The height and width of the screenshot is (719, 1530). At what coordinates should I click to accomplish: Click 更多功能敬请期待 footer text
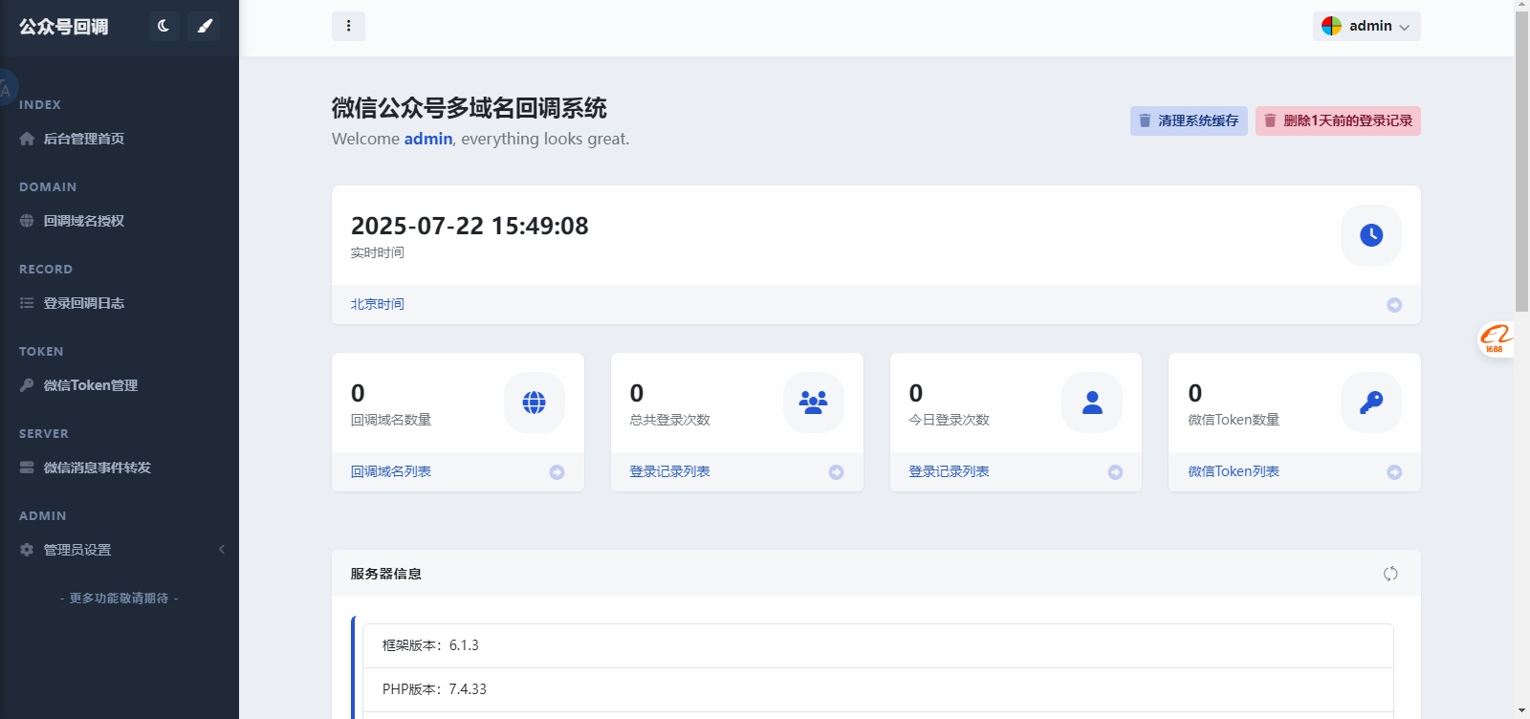(120, 599)
